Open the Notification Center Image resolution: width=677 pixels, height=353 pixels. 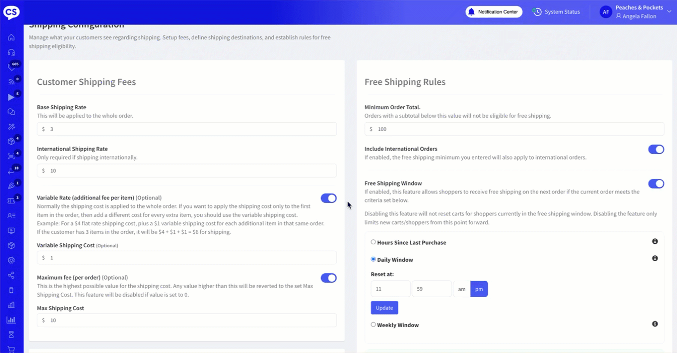pos(494,12)
